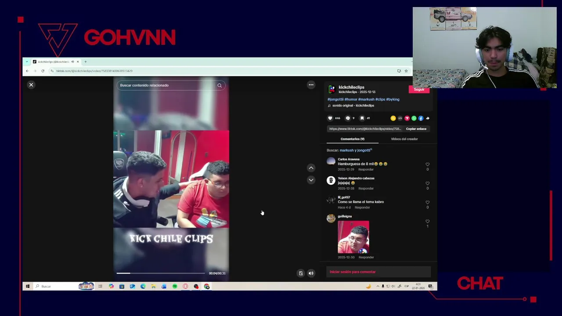
Task: Open Microsoft Edge from the taskbar
Action: 143,287
